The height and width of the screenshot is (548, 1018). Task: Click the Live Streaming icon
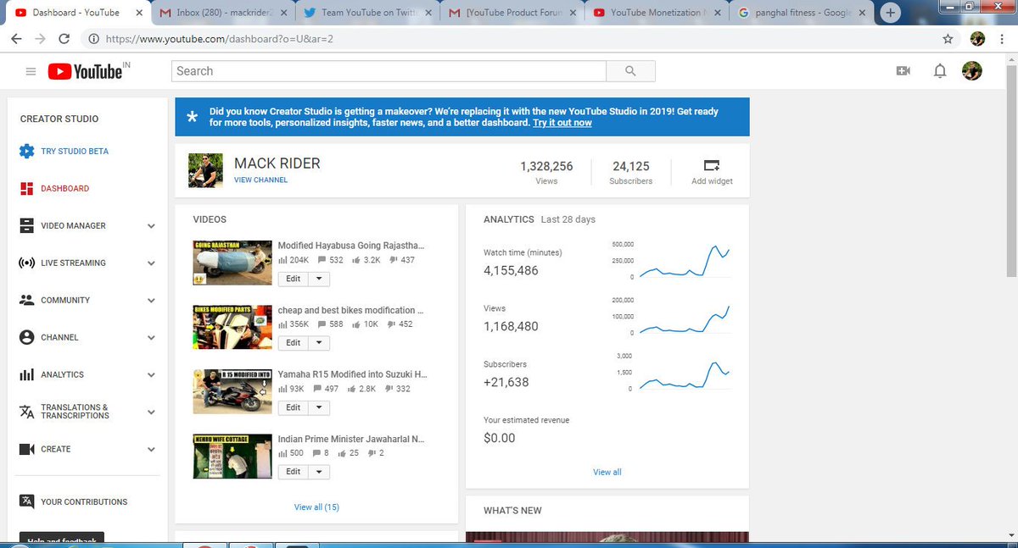tap(26, 263)
